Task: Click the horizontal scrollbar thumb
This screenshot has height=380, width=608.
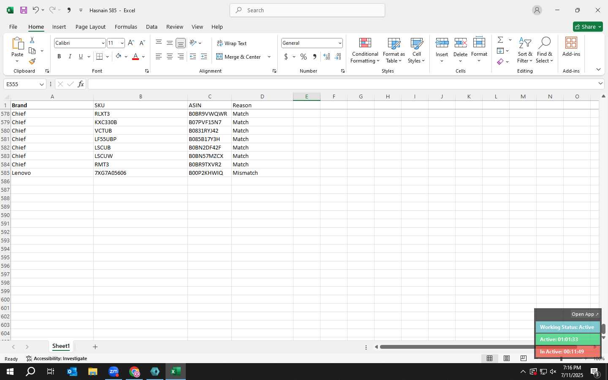Action: pos(478,347)
